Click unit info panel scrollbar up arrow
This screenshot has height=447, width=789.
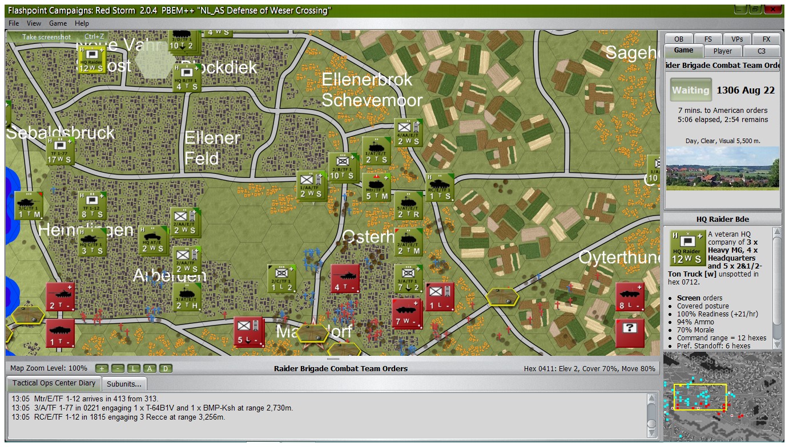pos(777,231)
